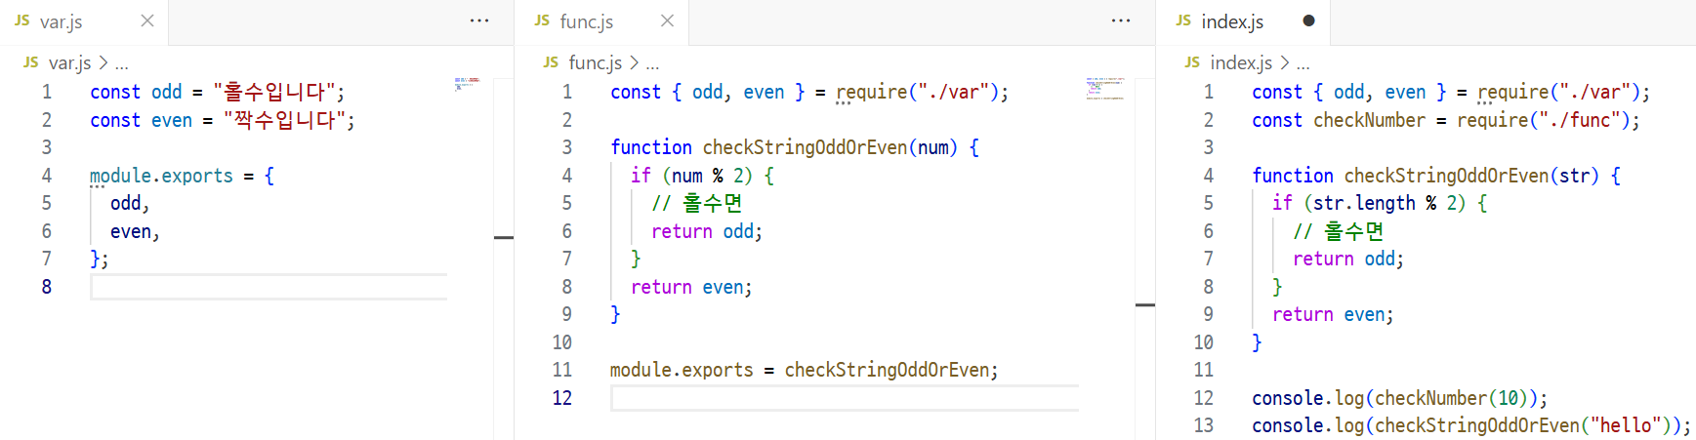This screenshot has width=1696, height=440.
Task: Place cursor on empty line 12 of func.js
Action: (845, 398)
